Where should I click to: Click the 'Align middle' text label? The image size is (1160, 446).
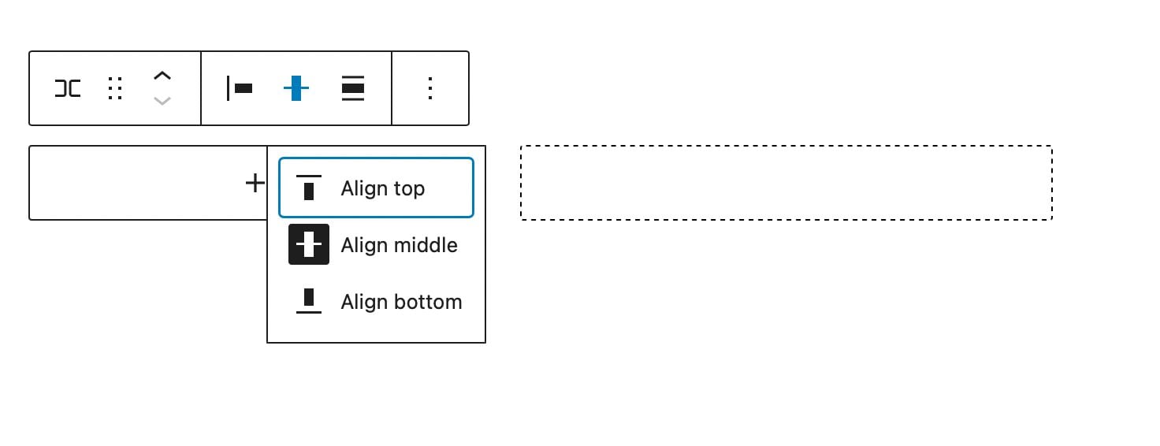[x=399, y=245]
